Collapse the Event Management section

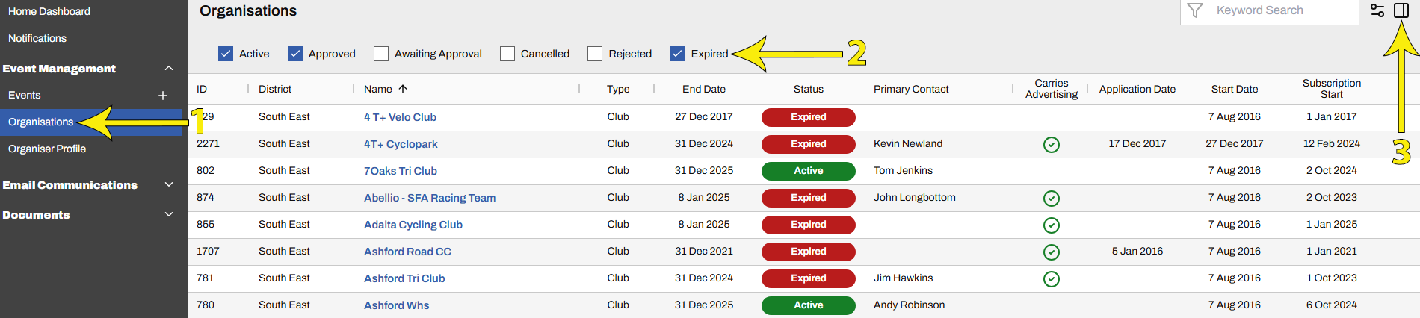click(169, 69)
